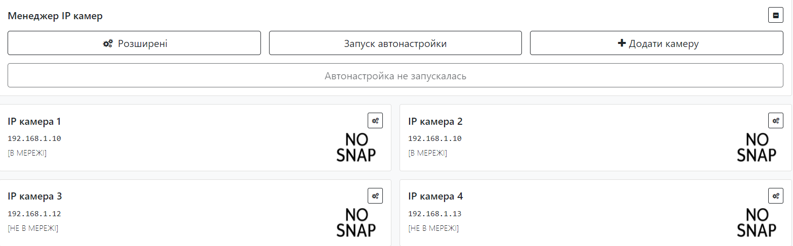Screen dimensions: 793x246
Task: Click IP камера 3 address 192.168.1.12
Action: pos(34,214)
